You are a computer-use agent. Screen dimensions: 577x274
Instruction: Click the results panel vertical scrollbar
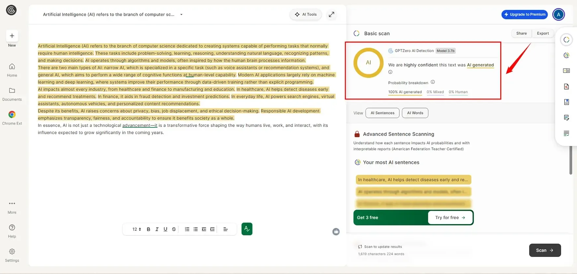(x=571, y=160)
